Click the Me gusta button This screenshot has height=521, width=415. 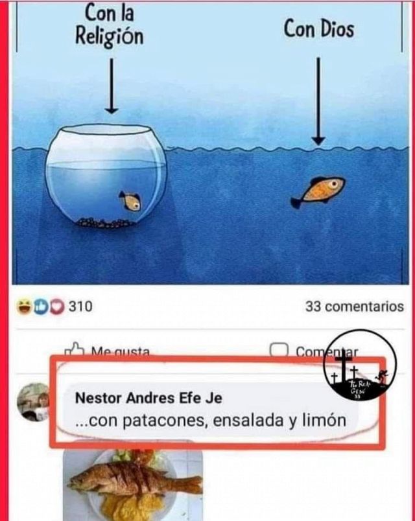(107, 350)
